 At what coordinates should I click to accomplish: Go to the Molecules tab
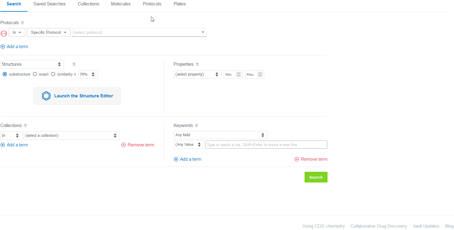[x=121, y=4]
